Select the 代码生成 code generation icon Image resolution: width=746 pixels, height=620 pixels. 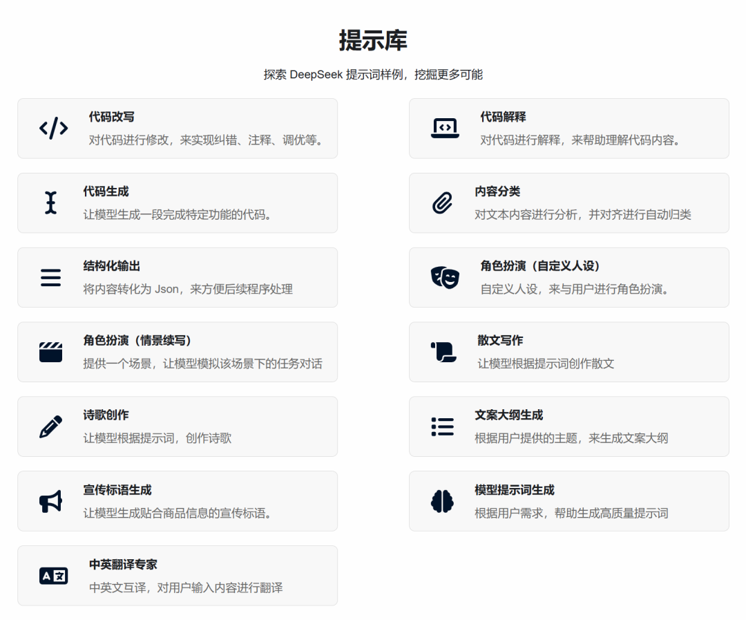pyautogui.click(x=52, y=203)
